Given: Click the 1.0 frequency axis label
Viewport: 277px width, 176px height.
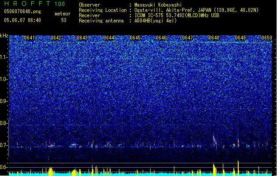Looking at the screenshot, I should click(x=4, y=79).
